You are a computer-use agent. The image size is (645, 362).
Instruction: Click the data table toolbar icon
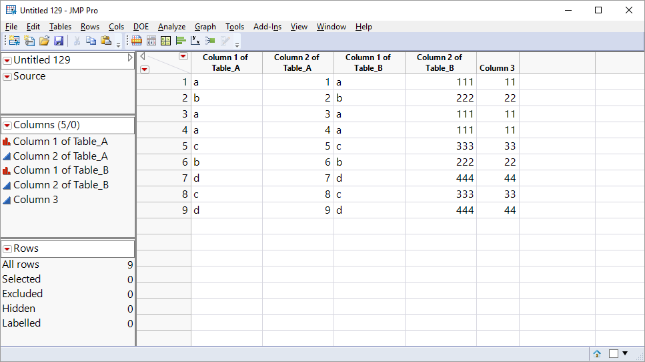(137, 40)
